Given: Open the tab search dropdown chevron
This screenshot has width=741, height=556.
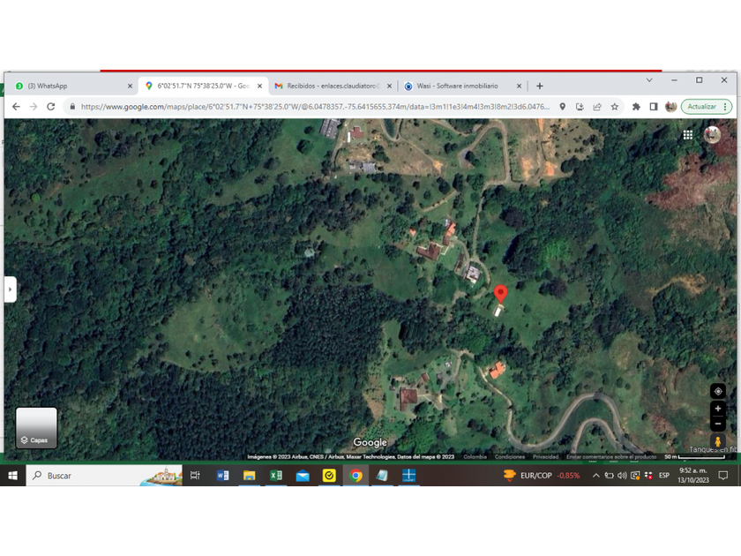Looking at the screenshot, I should point(649,80).
